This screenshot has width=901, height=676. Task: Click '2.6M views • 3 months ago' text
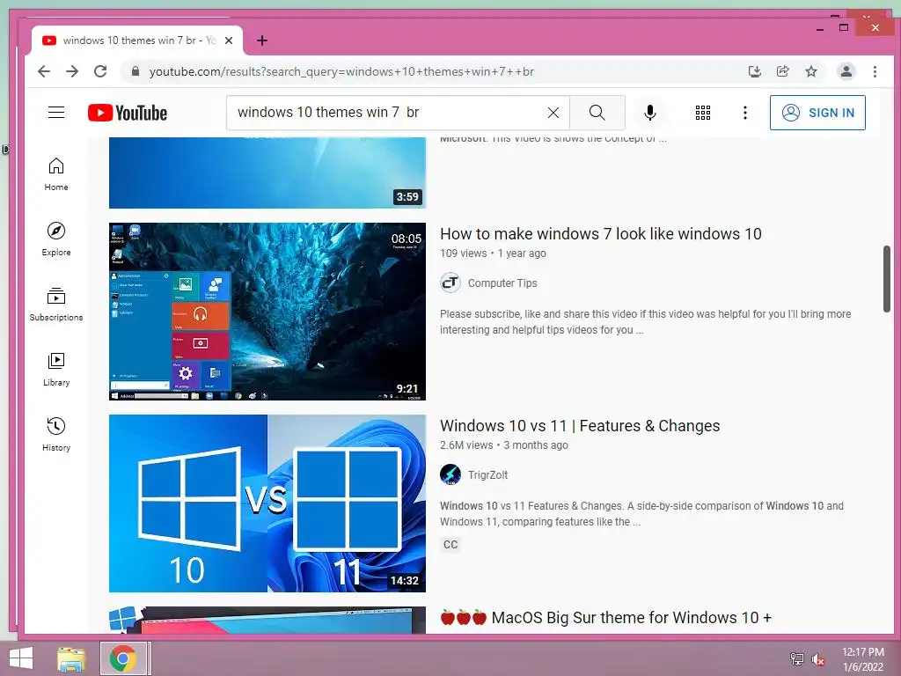pos(504,445)
